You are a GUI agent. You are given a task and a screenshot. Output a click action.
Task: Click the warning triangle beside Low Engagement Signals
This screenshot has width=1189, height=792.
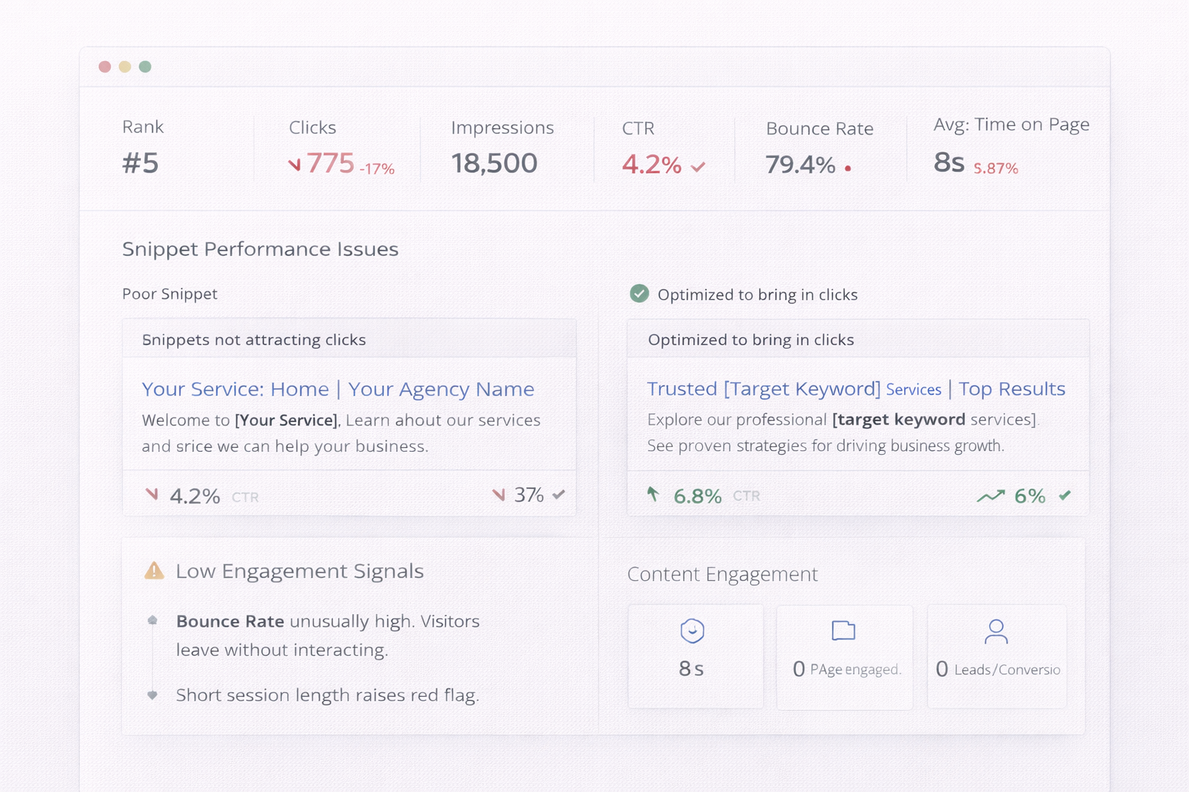coord(153,571)
